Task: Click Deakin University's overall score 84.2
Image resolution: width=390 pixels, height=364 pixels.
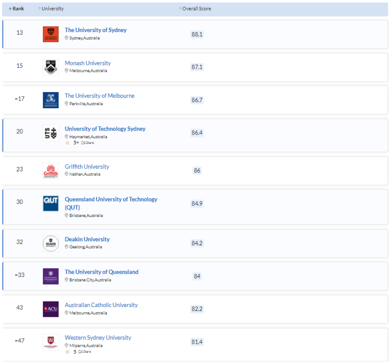Action: (197, 243)
